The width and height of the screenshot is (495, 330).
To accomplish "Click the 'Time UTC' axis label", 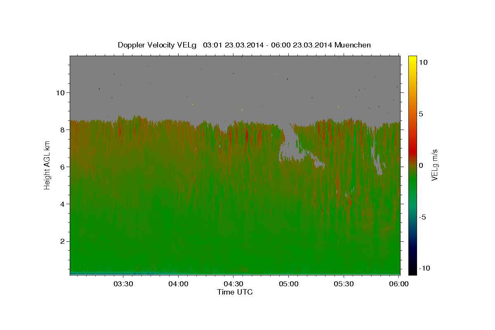I will (x=235, y=292).
